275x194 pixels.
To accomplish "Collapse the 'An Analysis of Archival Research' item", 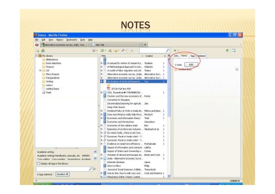I will pyautogui.click(x=102, y=81).
